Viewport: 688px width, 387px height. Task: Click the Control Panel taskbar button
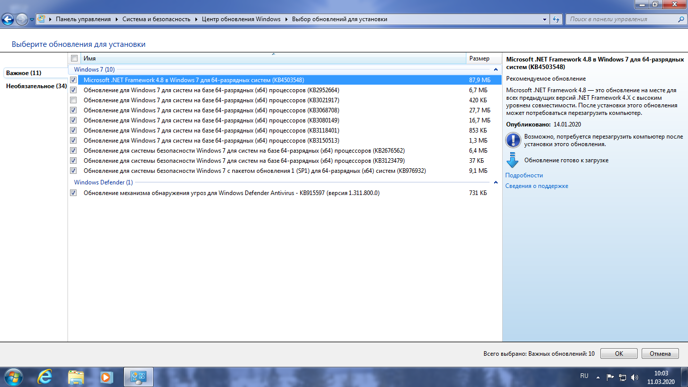point(138,376)
